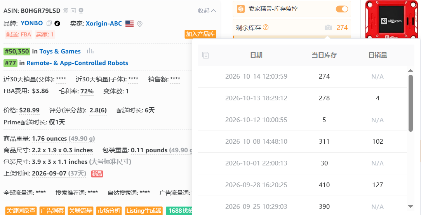Copy the inventory table data
This screenshot has width=421, height=215.
click(205, 55)
